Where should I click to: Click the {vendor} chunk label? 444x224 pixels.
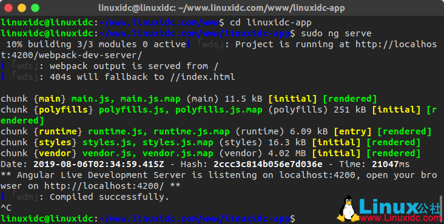pyautogui.click(x=55, y=153)
